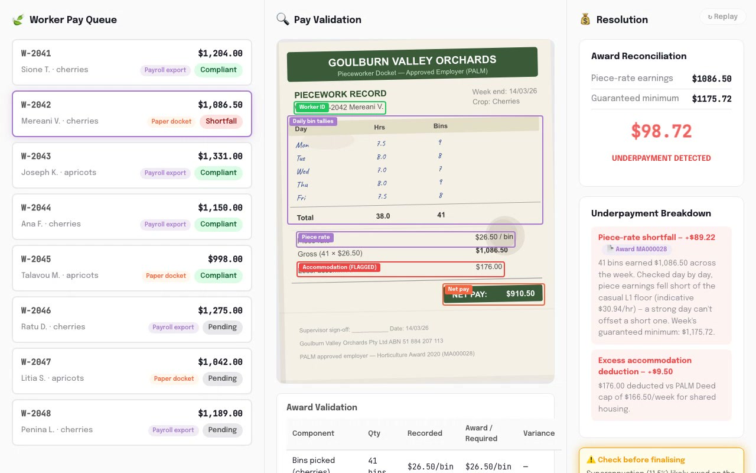Click the Total row on the docket

(415, 215)
